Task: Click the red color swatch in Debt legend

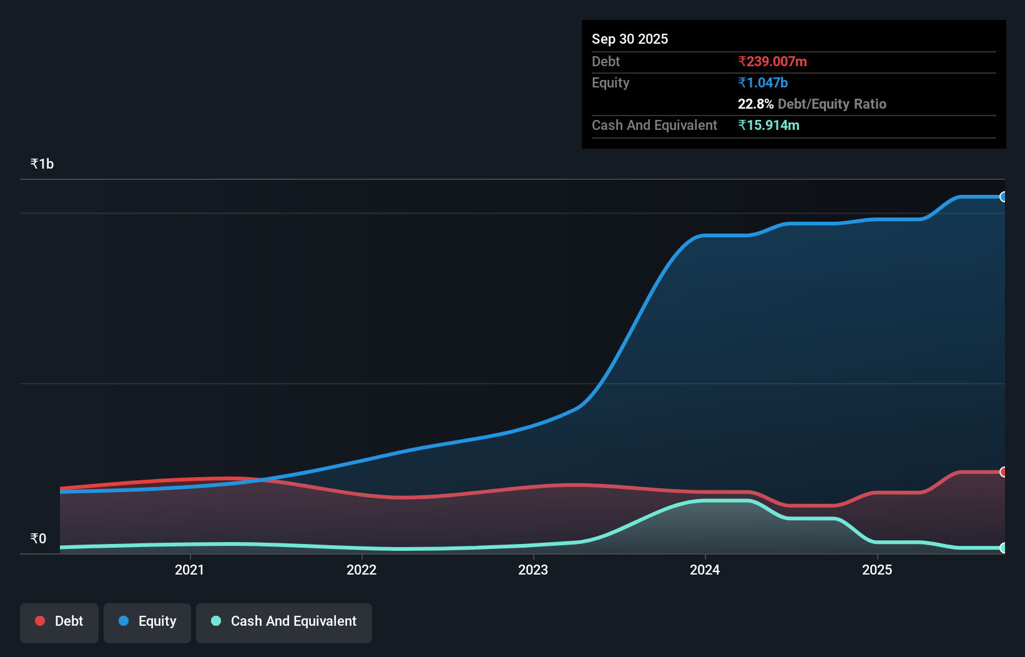Action: pyautogui.click(x=39, y=621)
